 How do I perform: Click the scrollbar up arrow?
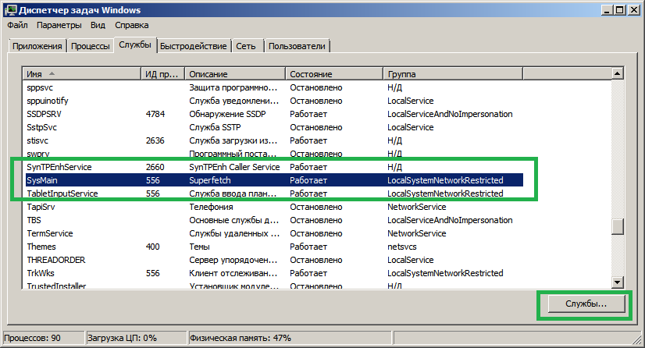617,73
